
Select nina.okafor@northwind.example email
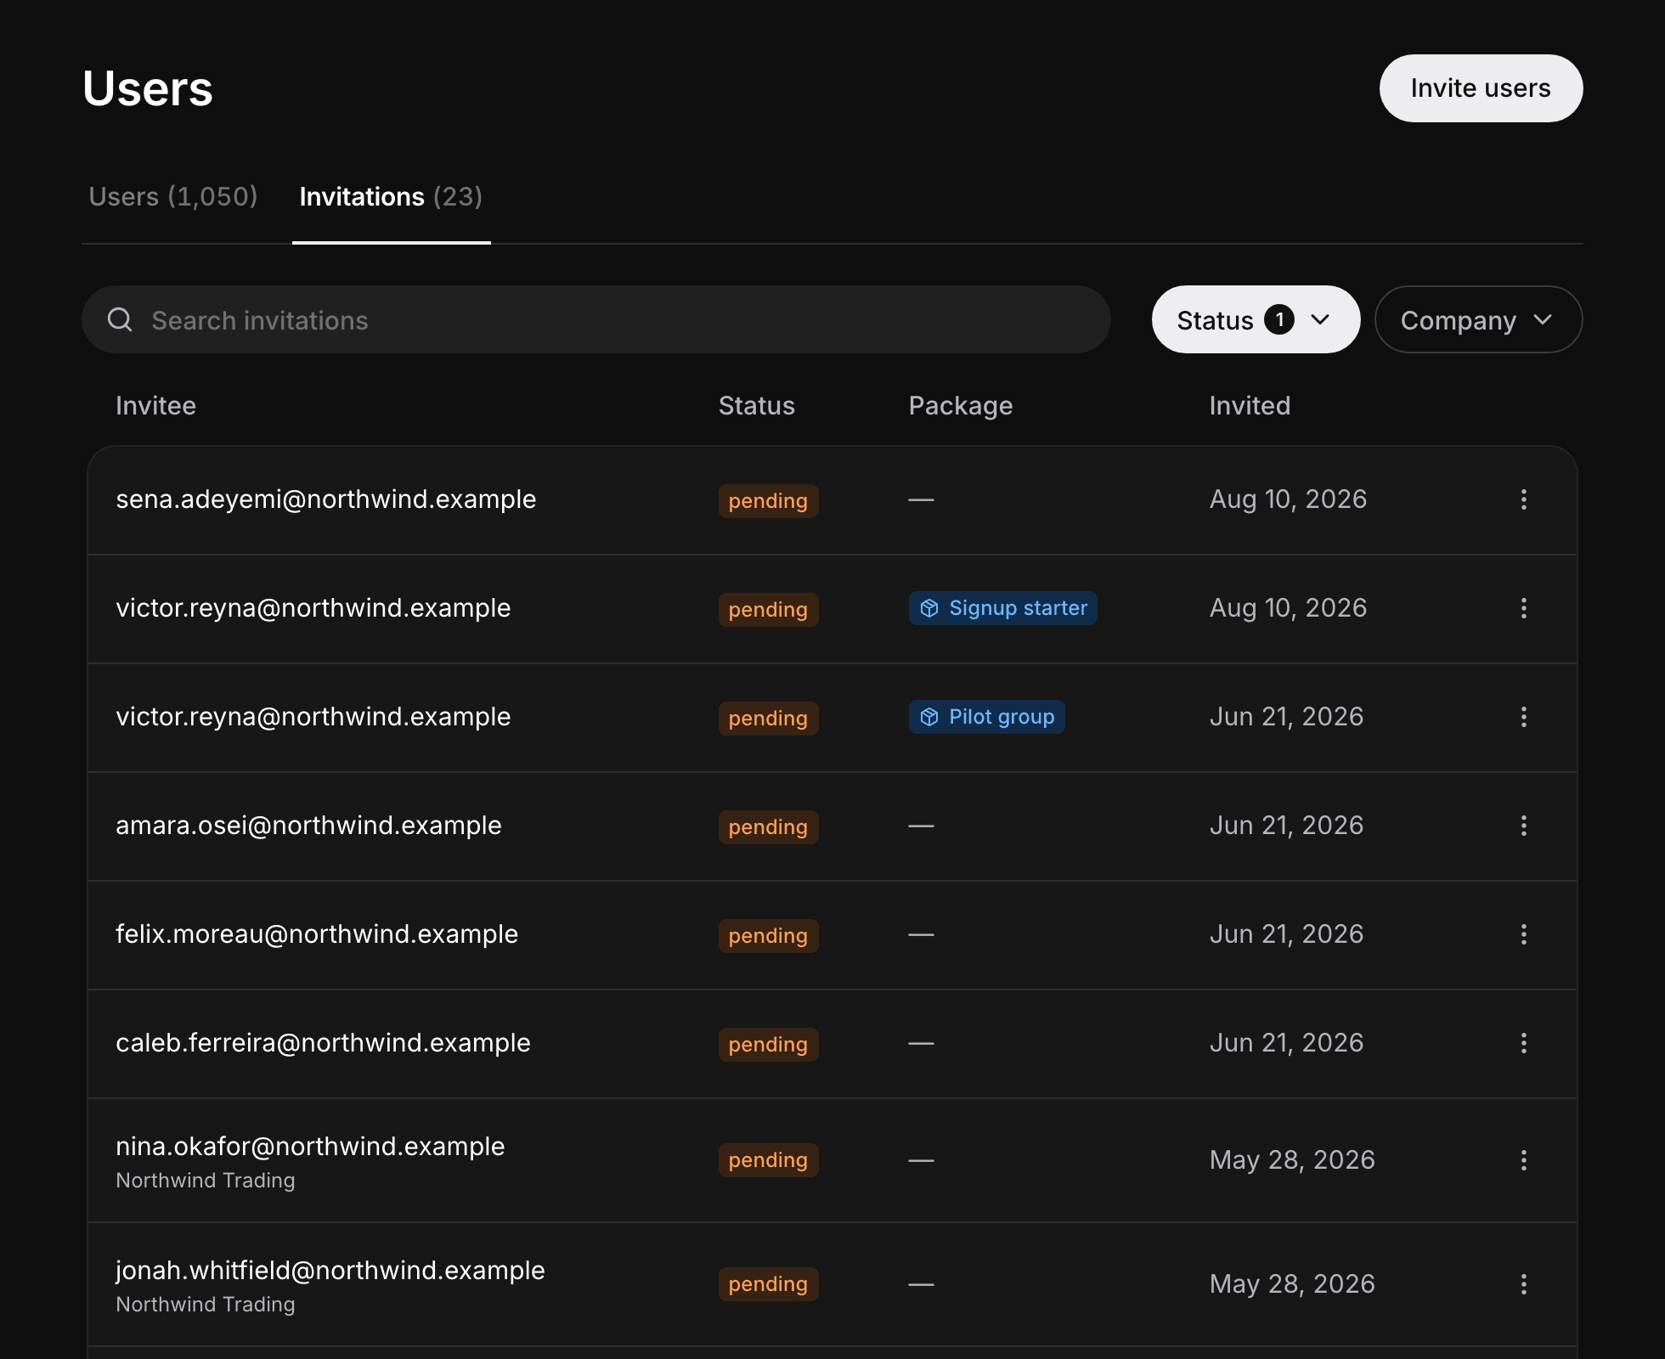[310, 1147]
